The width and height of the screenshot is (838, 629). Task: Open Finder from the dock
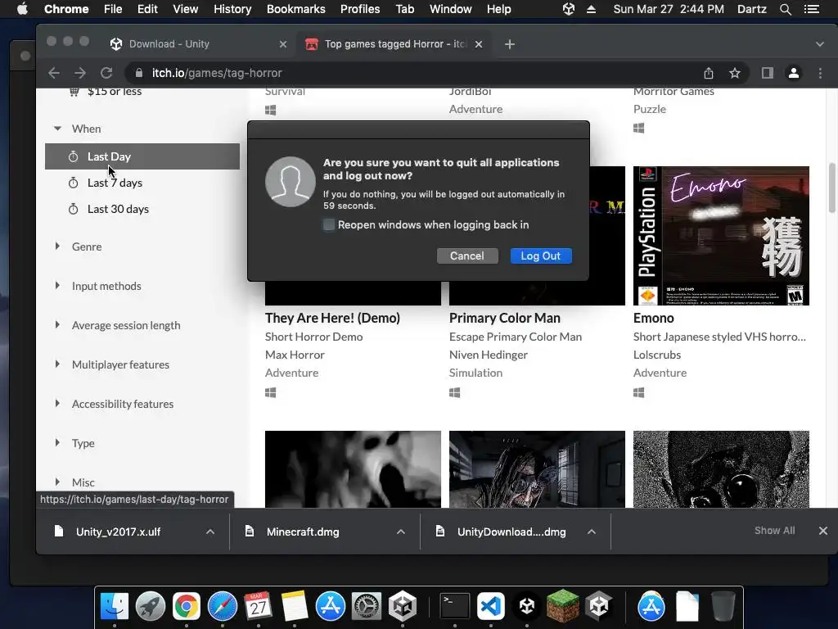point(115,606)
